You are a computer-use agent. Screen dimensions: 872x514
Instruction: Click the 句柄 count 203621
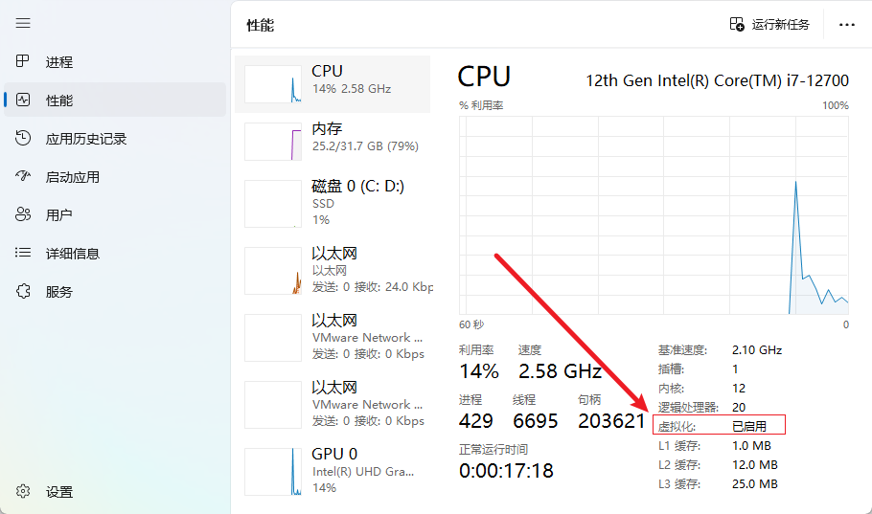(x=611, y=421)
